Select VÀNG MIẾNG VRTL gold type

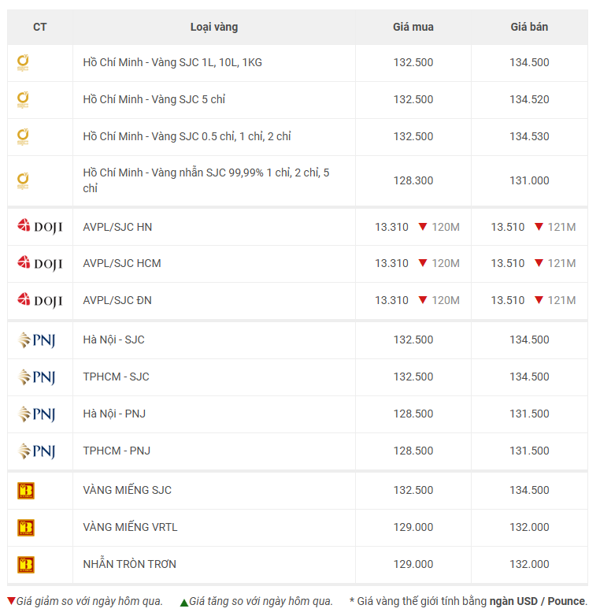[x=130, y=527]
